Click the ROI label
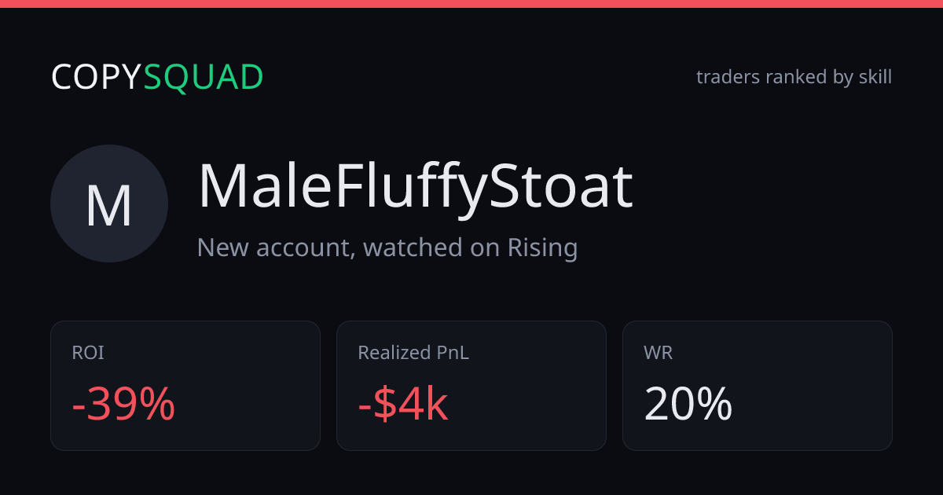943x495 pixels. click(x=88, y=353)
